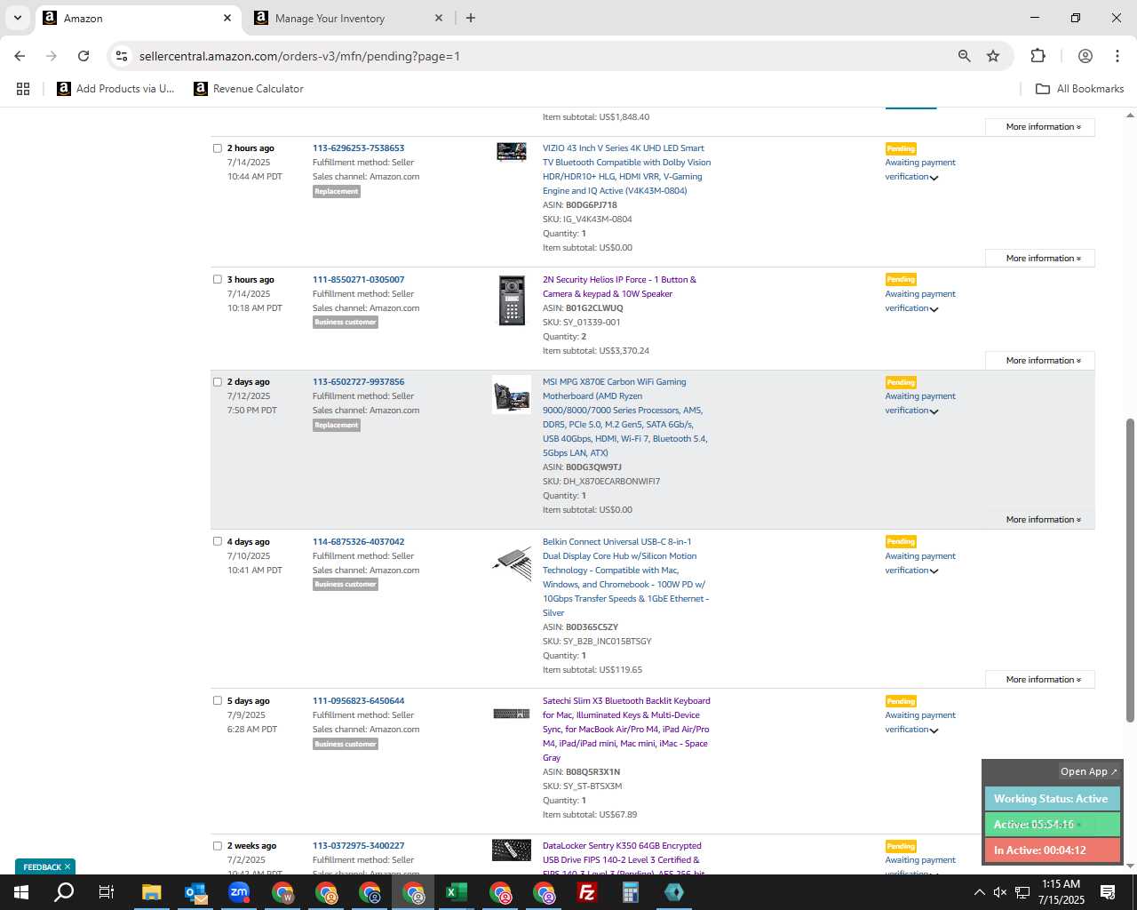Open site information icon in address bar
Viewport: 1137px width, 910px height.
point(122,56)
